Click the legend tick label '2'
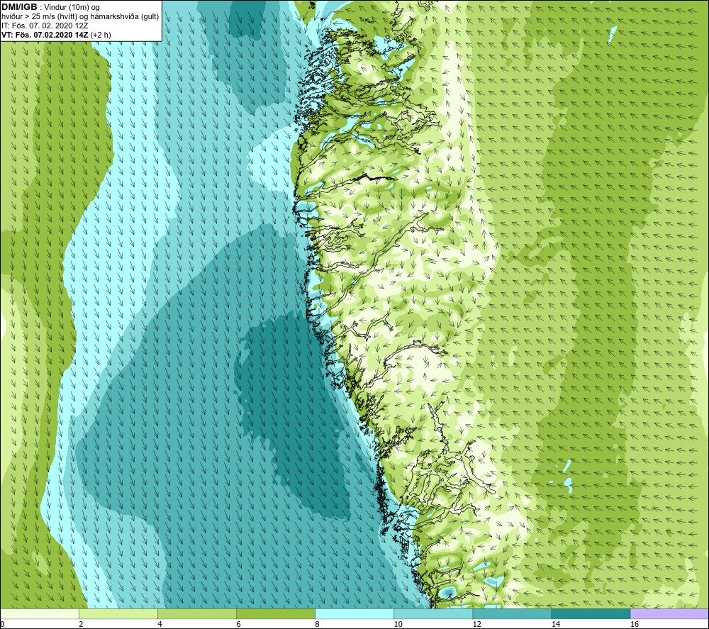Image resolution: width=709 pixels, height=629 pixels. click(x=81, y=624)
